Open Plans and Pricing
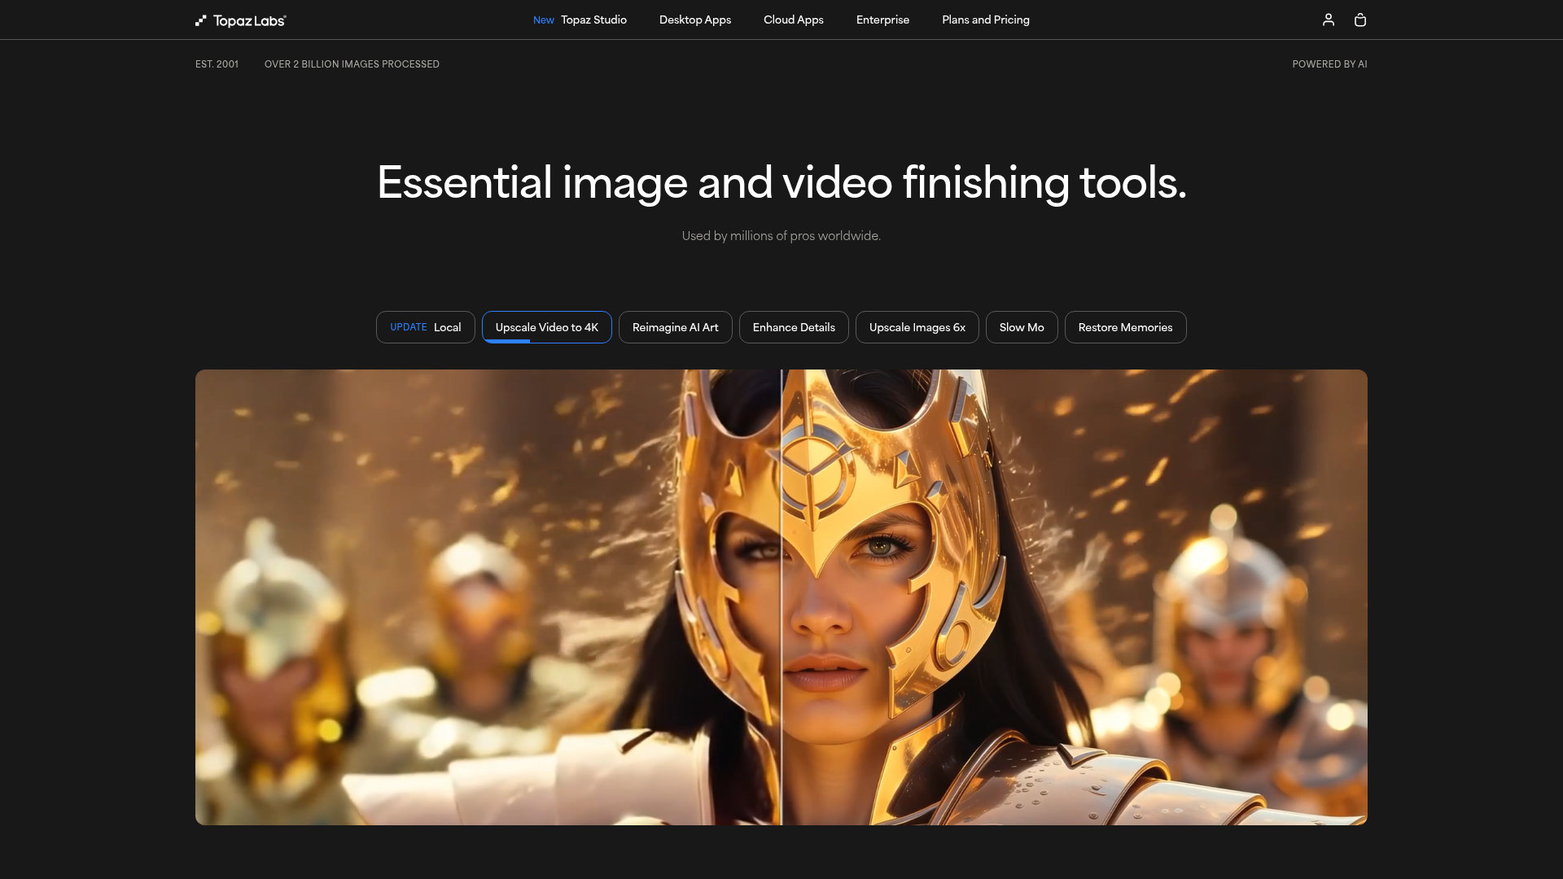The height and width of the screenshot is (879, 1563). [x=985, y=20]
